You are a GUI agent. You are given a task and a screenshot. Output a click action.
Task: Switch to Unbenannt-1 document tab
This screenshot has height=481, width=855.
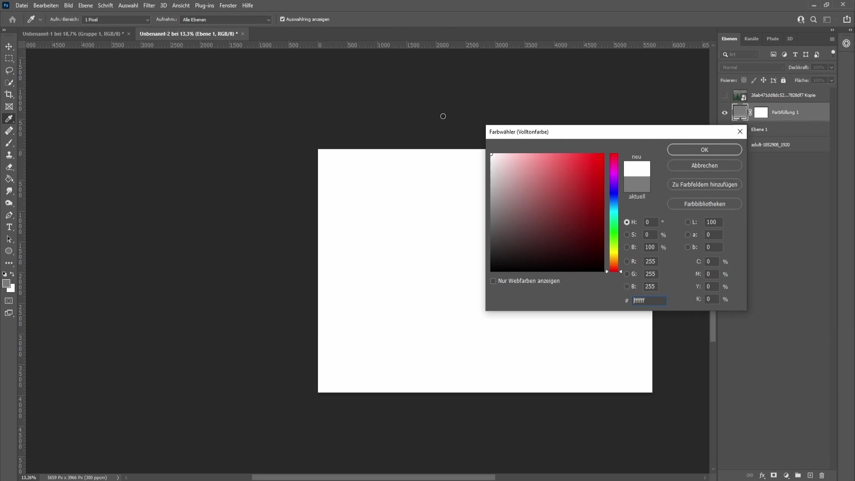coord(73,34)
